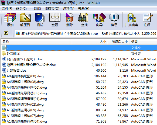The width and height of the screenshot is (157, 125).
Task: Click size value 48,480
Action: point(101,105)
